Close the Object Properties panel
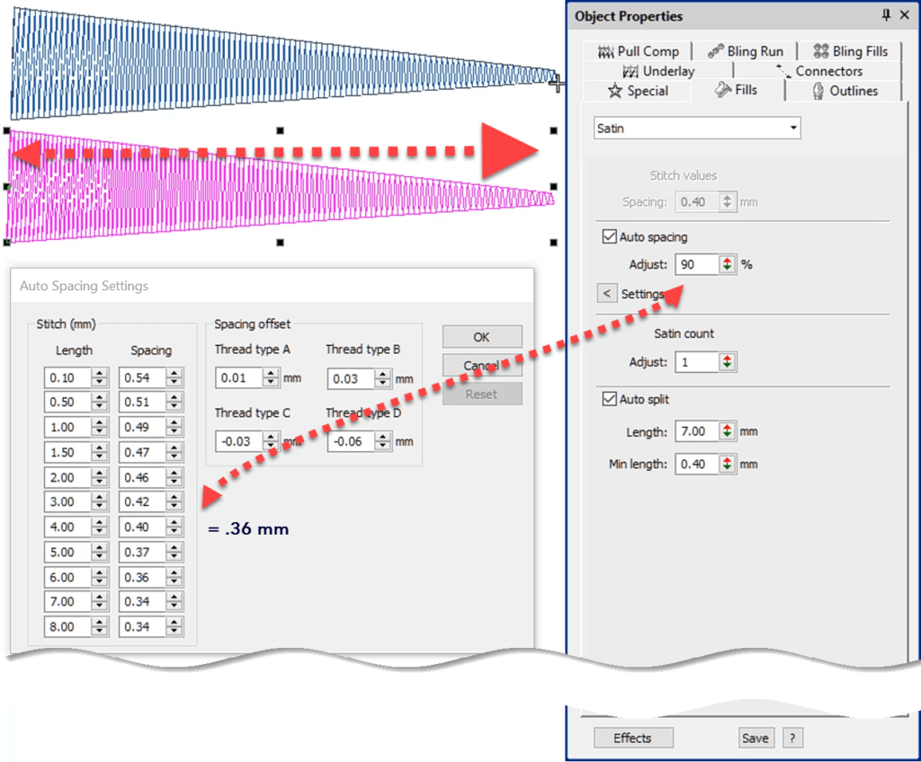 coord(905,15)
